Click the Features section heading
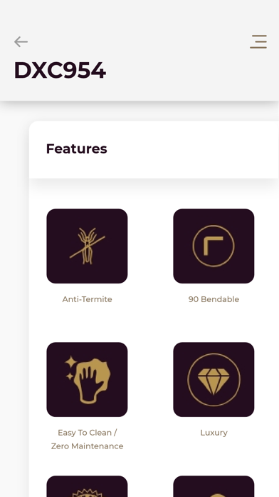The width and height of the screenshot is (279, 497). tap(76, 149)
